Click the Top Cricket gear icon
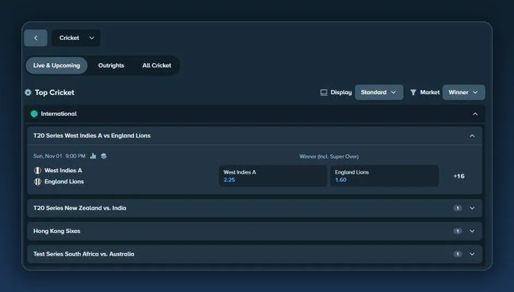 [x=28, y=92]
